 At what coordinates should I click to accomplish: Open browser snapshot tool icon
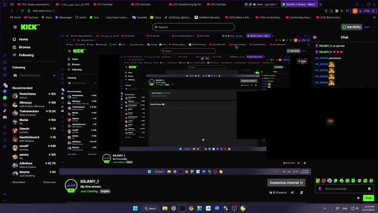tap(331, 11)
